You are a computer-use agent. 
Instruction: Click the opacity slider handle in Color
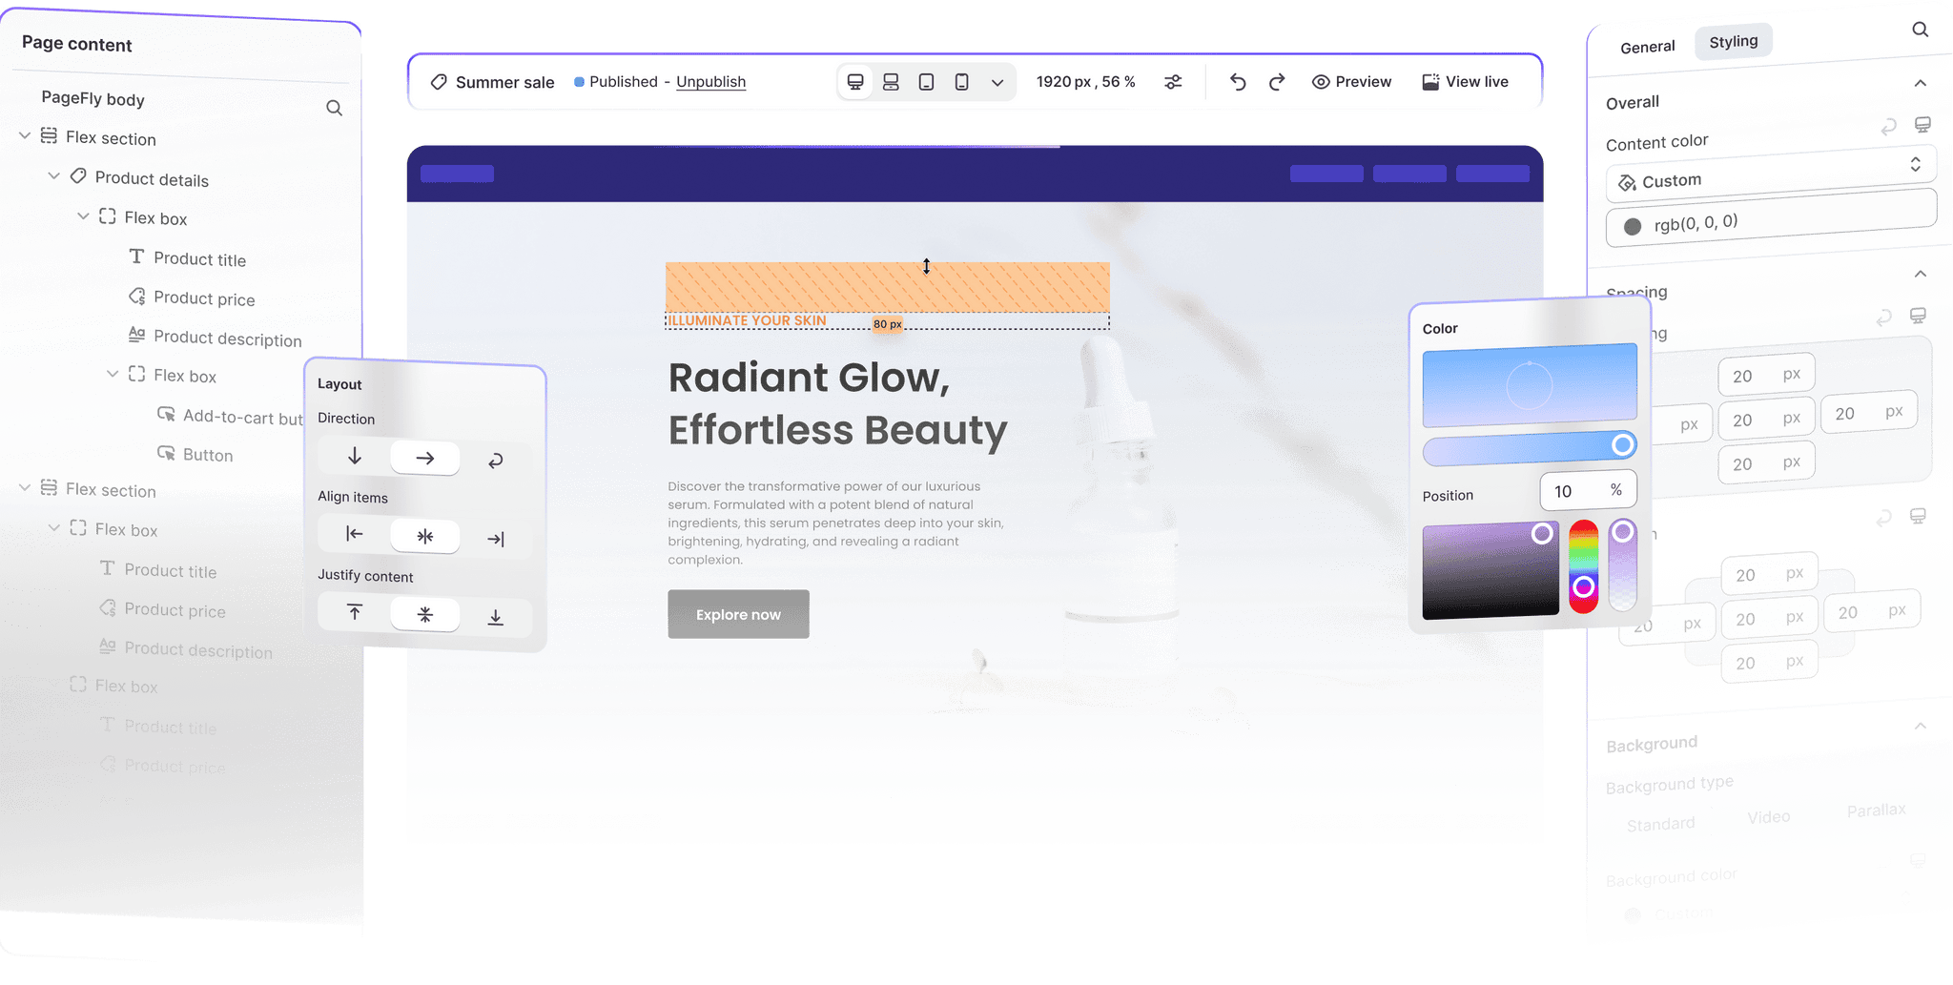click(x=1622, y=532)
